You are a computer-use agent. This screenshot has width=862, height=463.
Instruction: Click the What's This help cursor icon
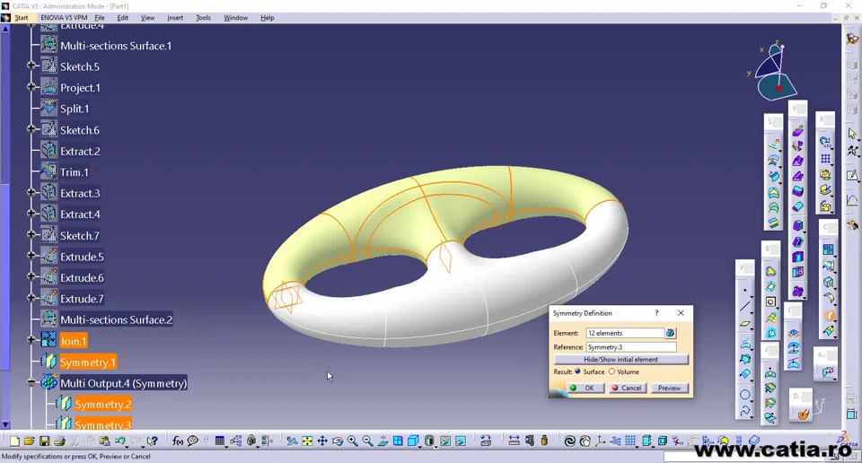coord(153,441)
